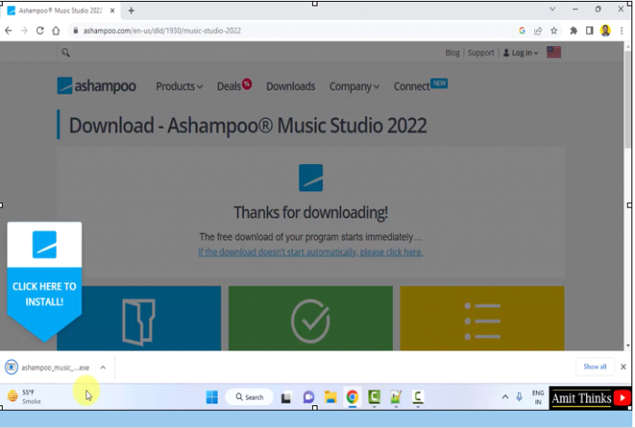Reload the page with refresh icon
Viewport: 635px width, 428px height.
40,31
